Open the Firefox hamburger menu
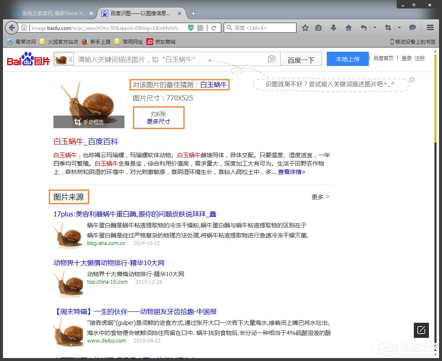Screen dimensions: 442x361 point(430,27)
